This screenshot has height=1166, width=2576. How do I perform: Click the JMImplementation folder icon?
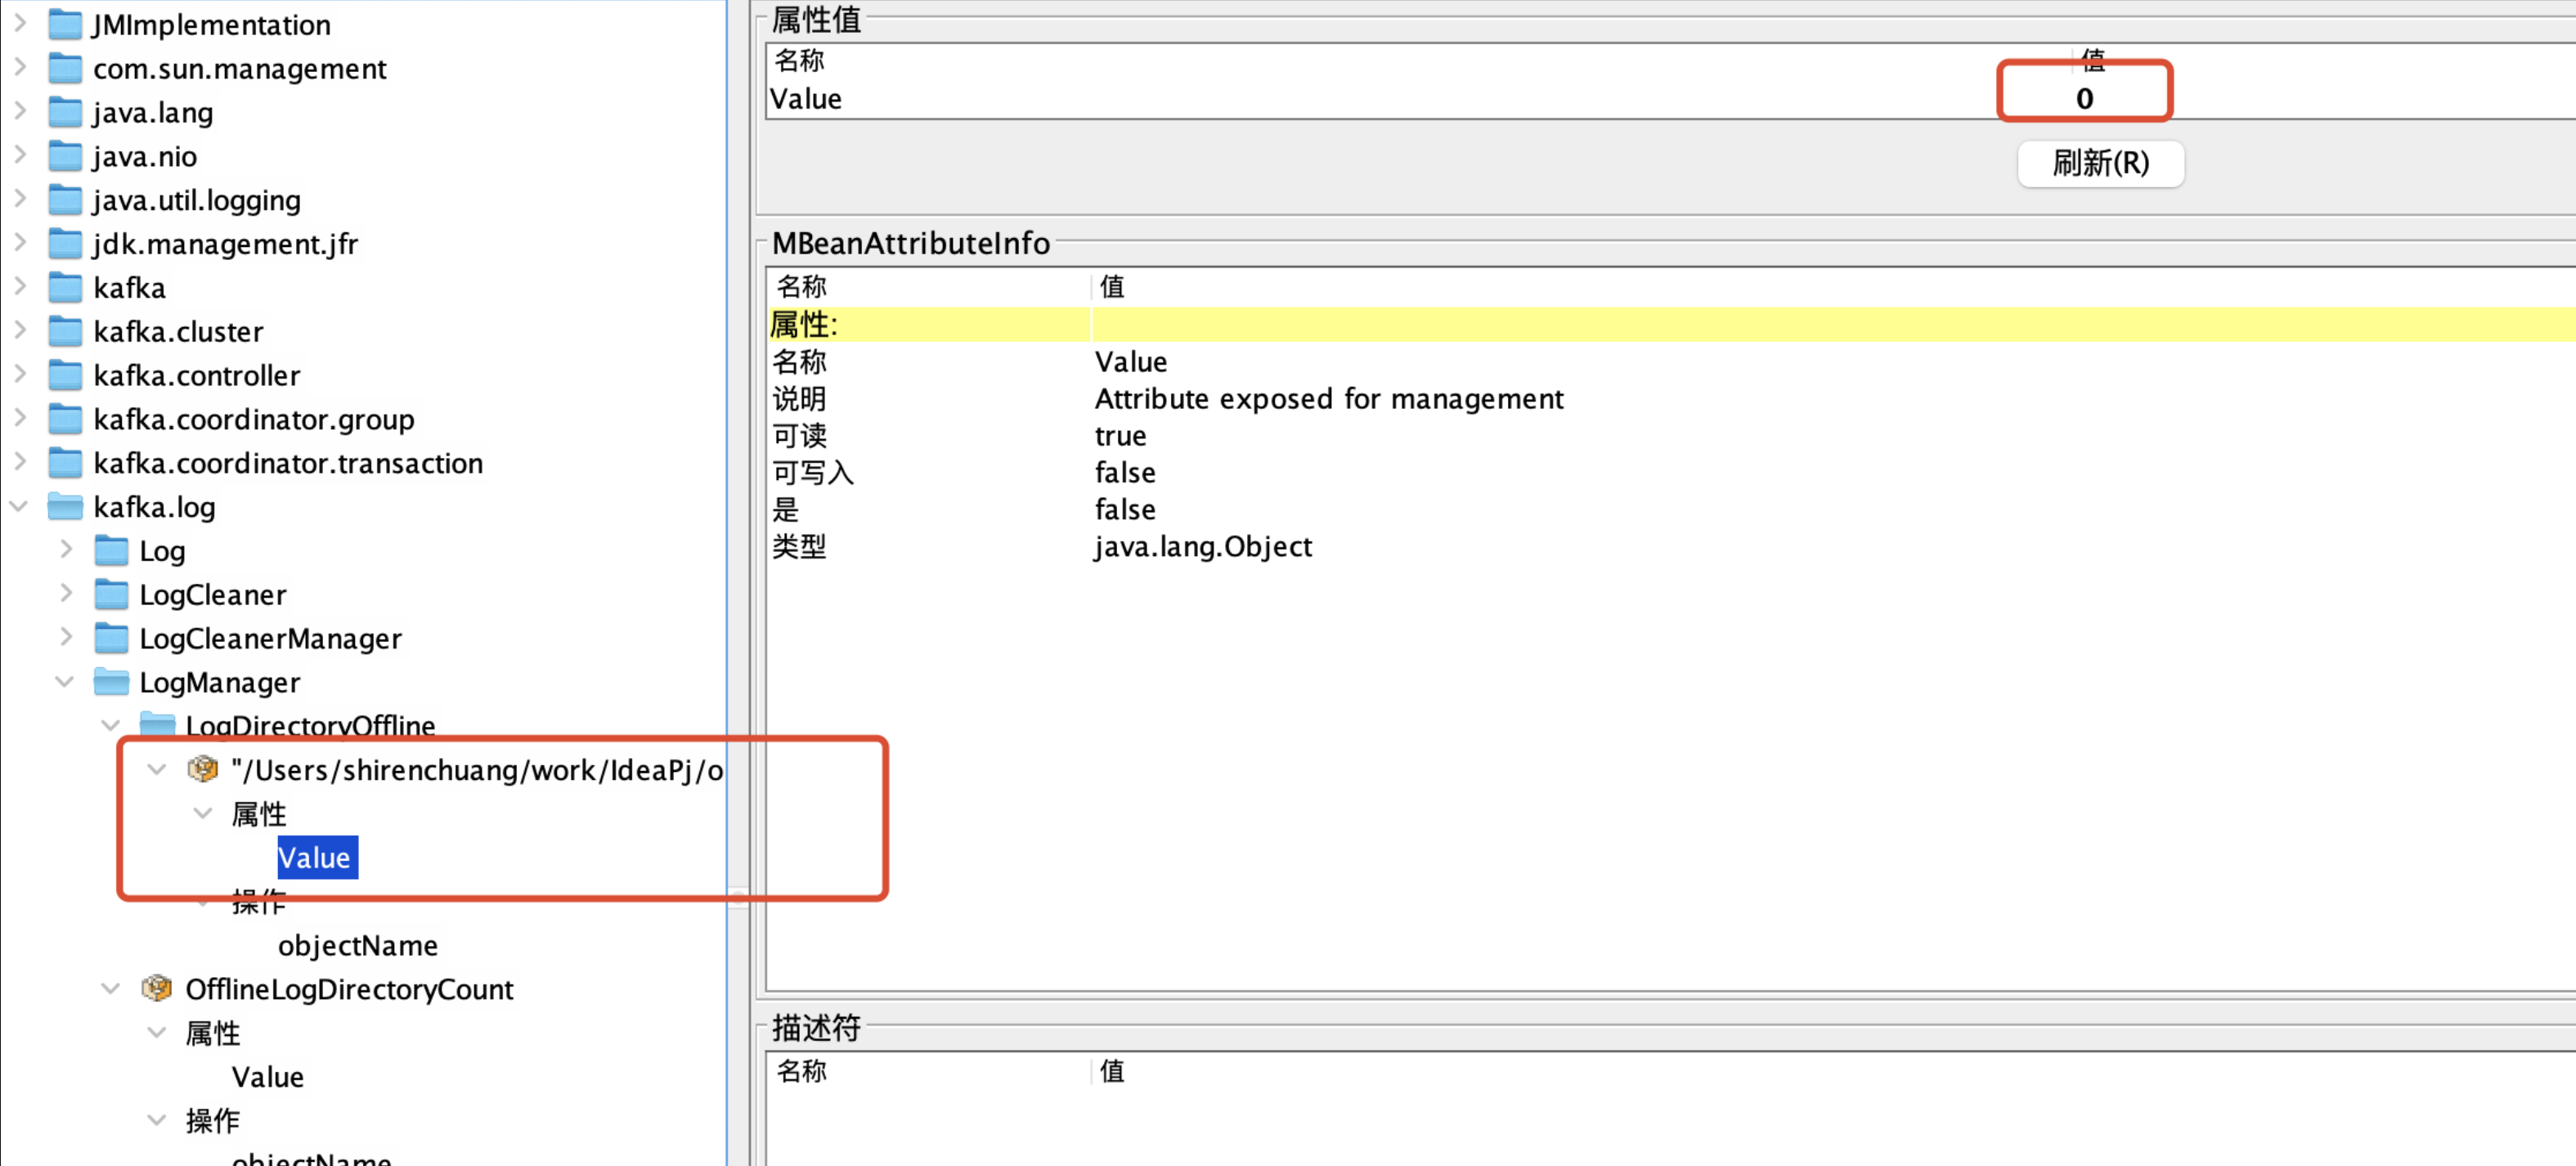tap(65, 24)
